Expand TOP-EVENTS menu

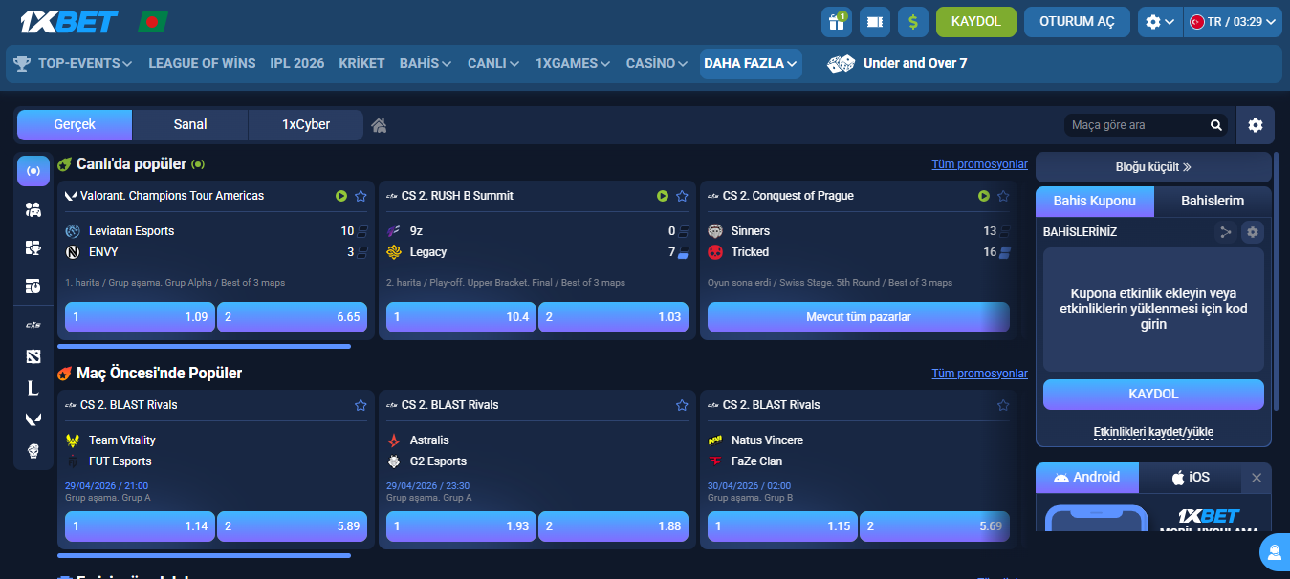click(x=74, y=64)
